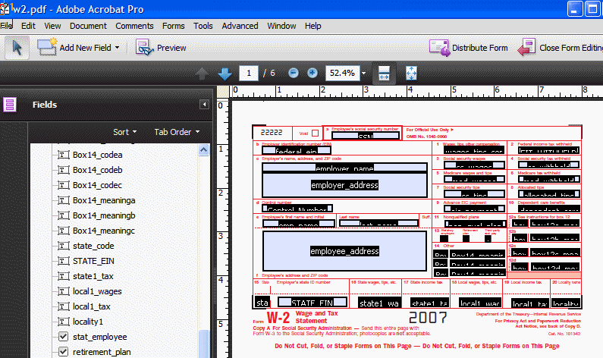Select the employer_name form field
Screen dimensions: 603x358
pyautogui.click(x=344, y=168)
